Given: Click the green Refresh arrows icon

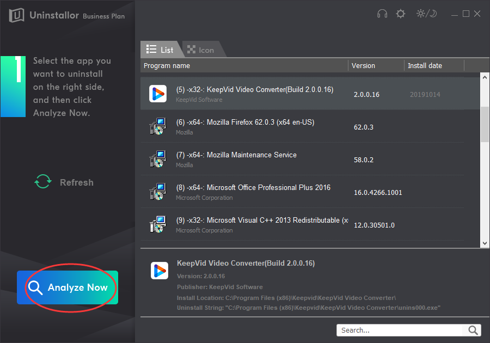Looking at the screenshot, I should pyautogui.click(x=43, y=181).
